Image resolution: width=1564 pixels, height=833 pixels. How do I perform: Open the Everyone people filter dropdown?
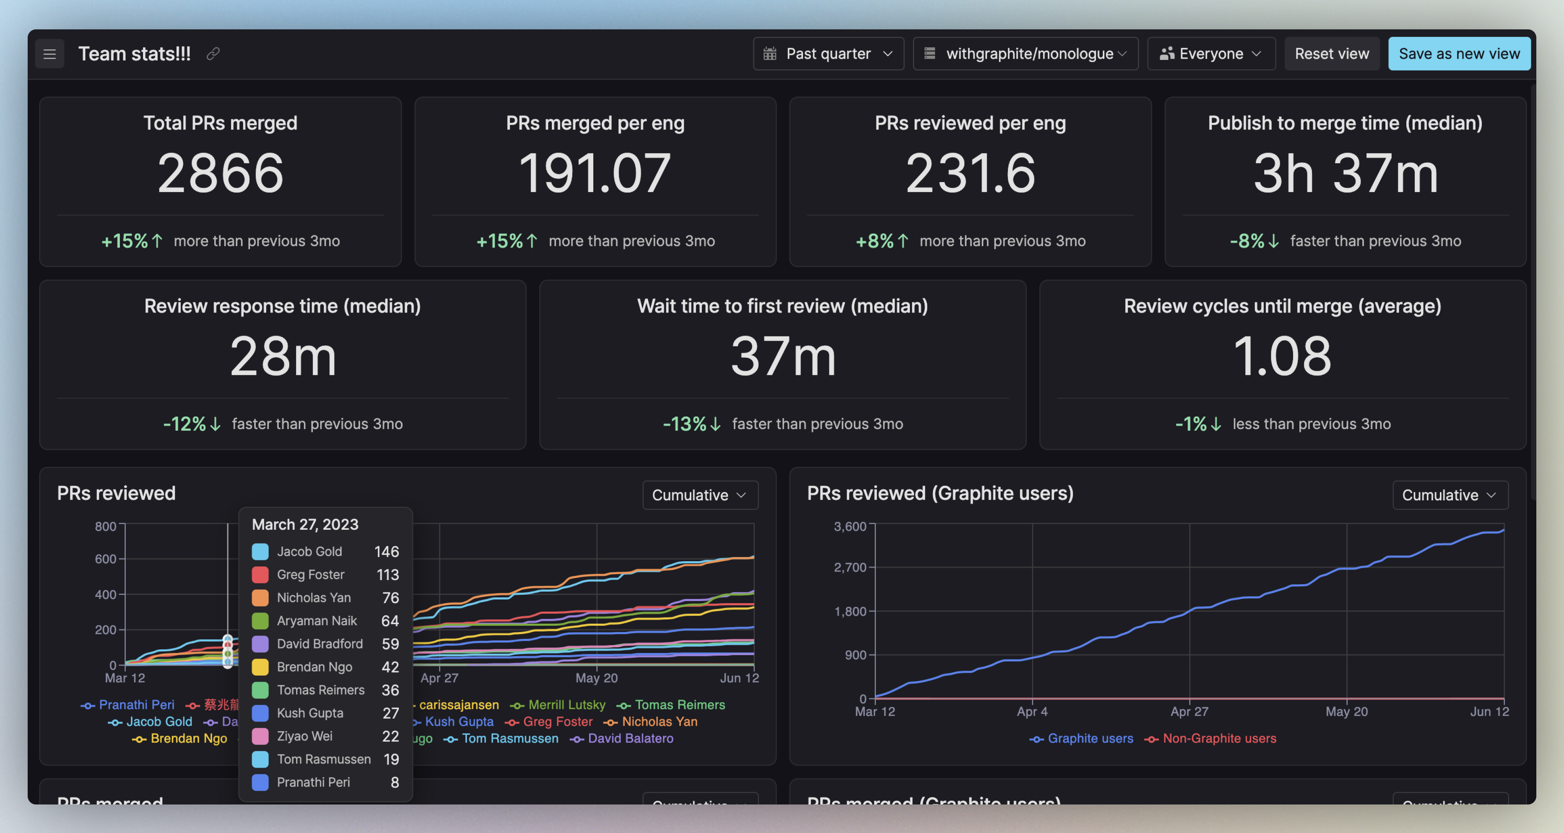point(1211,54)
